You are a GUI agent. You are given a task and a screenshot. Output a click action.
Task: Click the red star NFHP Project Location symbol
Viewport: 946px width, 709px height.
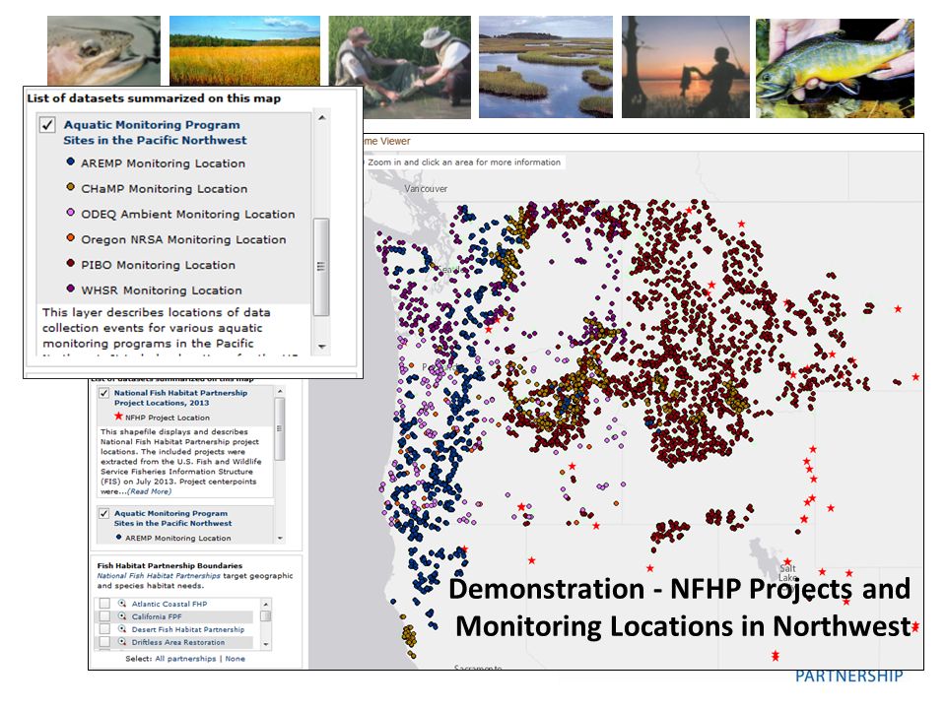click(118, 417)
